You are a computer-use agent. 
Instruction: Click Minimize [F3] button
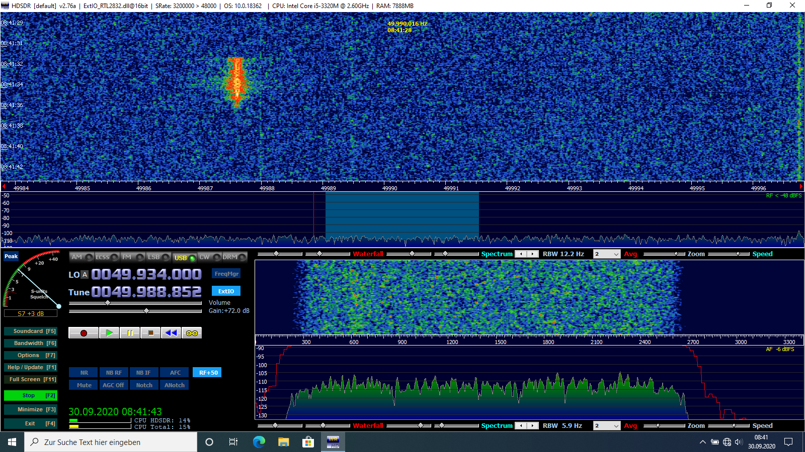tap(30, 409)
